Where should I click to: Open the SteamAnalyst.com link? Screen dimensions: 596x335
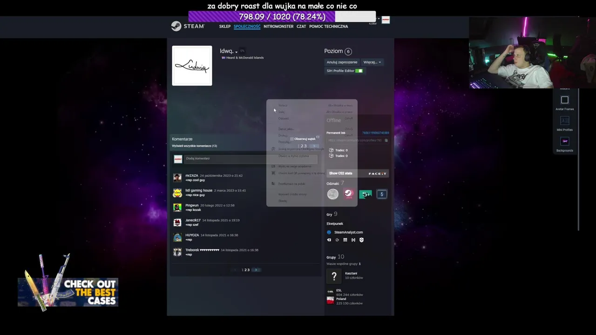pos(348,232)
